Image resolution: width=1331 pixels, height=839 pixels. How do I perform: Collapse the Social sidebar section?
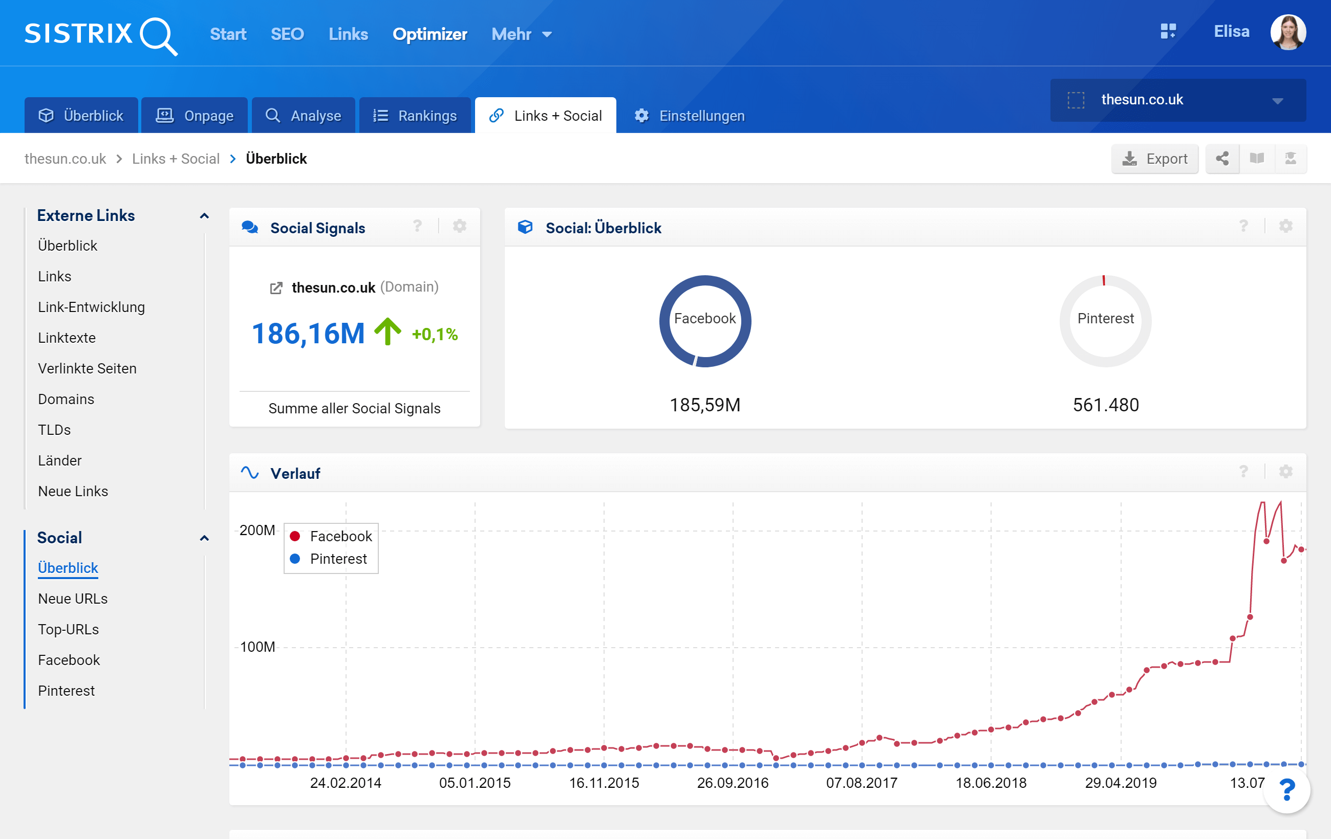(x=204, y=538)
